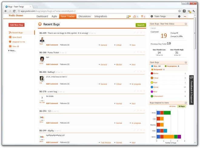The height and width of the screenshot is (148, 200).
Task: Open BG-394 In progress status dropdown
Action: 135,123
